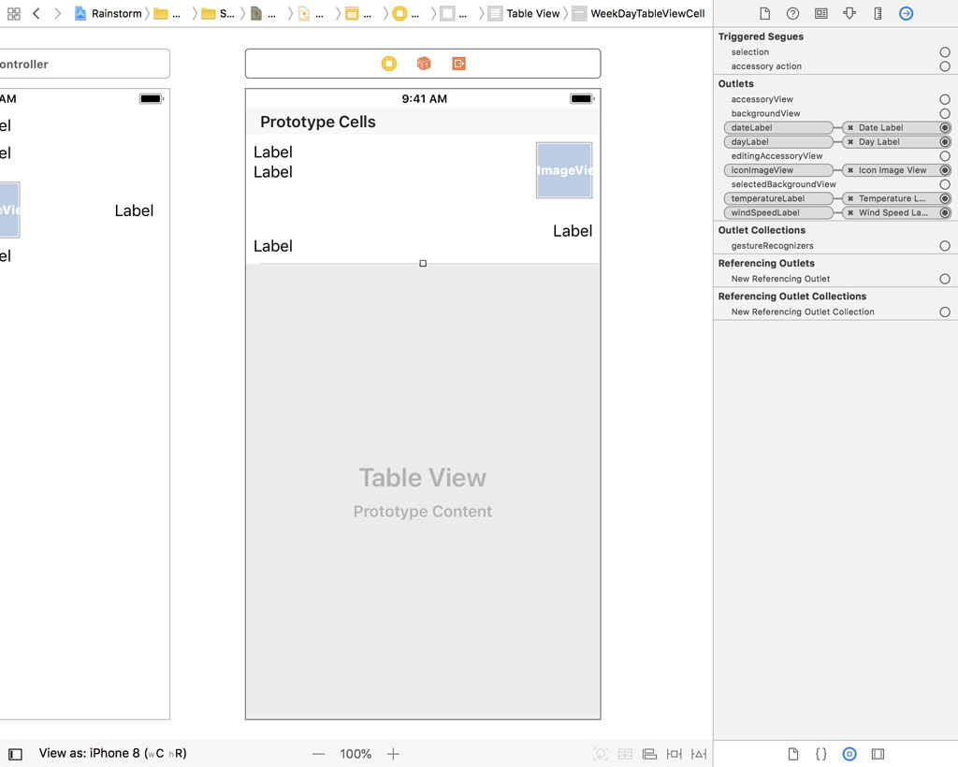Open the Quick Help inspector

tap(794, 13)
